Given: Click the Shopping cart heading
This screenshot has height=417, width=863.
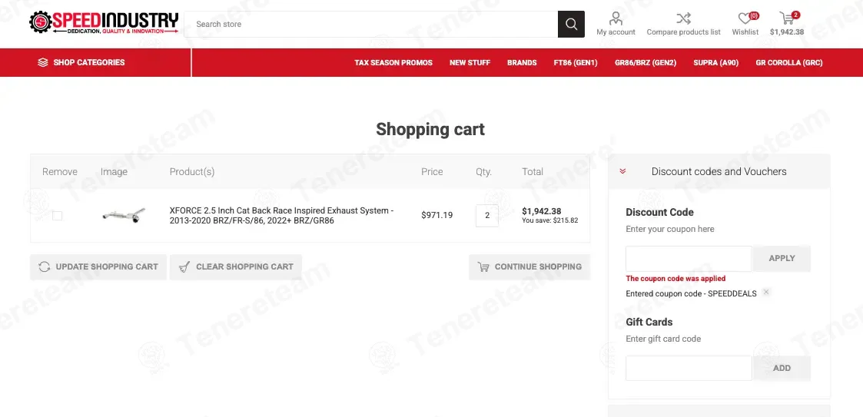Looking at the screenshot, I should pos(430,129).
